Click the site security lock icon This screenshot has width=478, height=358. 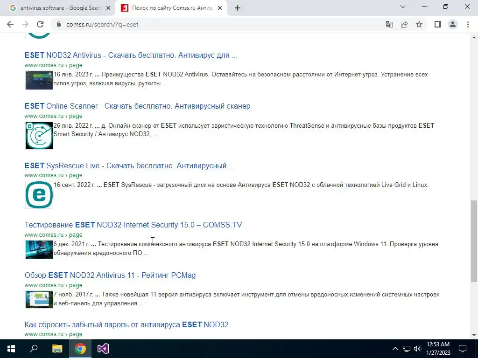[59, 24]
